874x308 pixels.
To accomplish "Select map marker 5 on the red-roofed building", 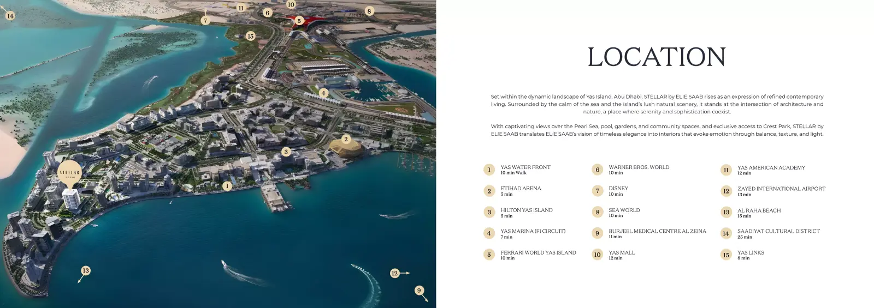I will click(x=299, y=21).
